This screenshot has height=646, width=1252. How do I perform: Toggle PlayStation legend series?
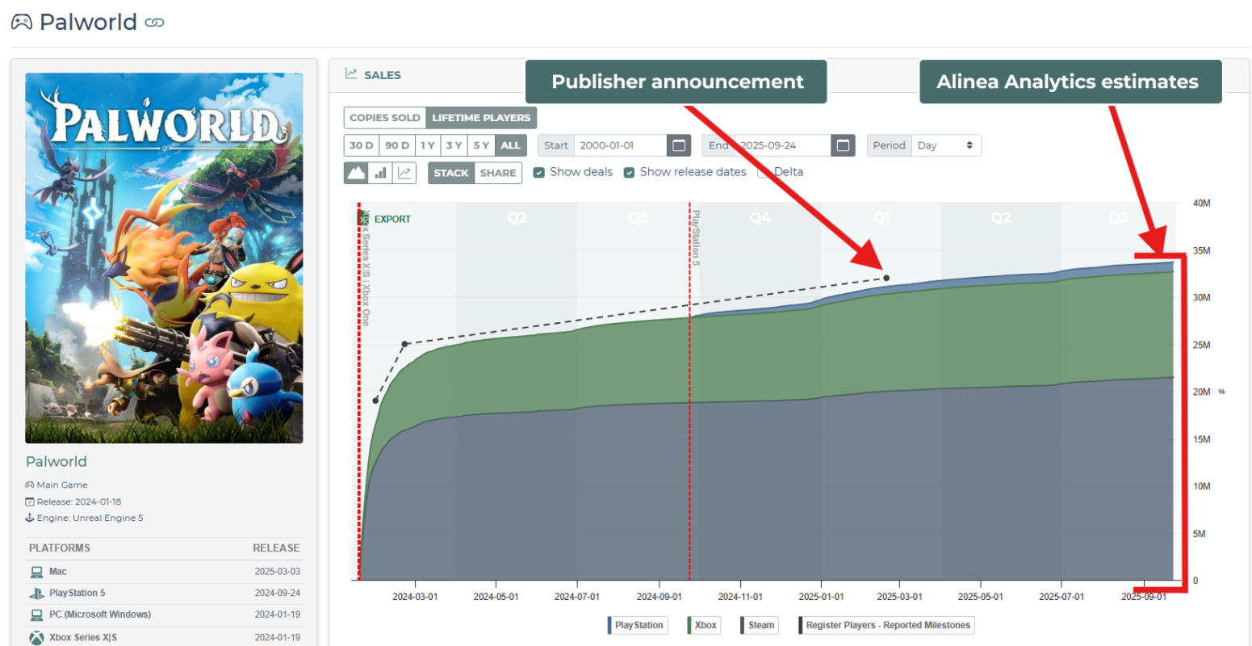click(638, 625)
